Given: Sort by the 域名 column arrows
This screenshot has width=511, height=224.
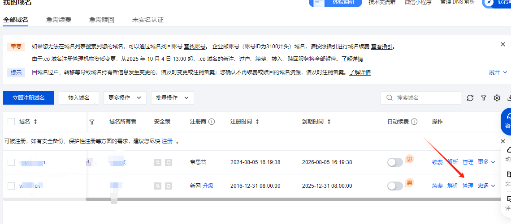Looking at the screenshot, I should coord(35,122).
